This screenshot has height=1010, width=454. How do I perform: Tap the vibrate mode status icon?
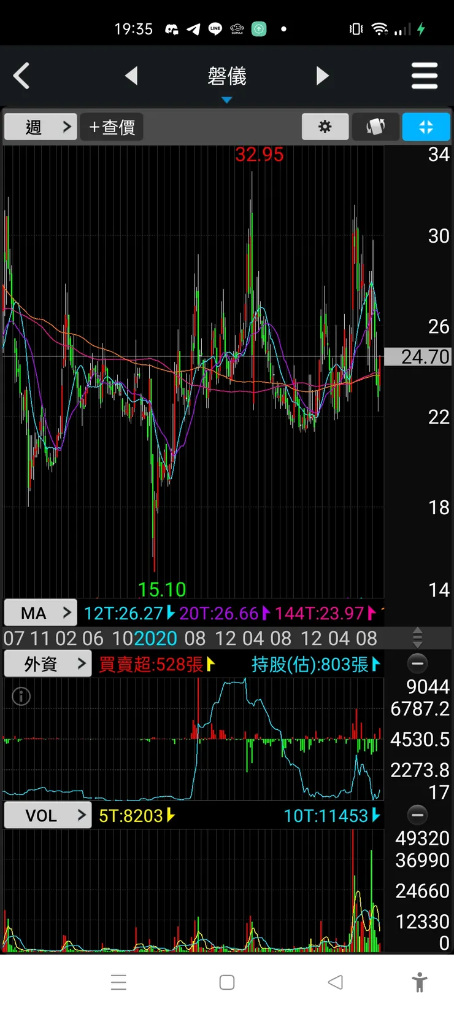(x=356, y=29)
